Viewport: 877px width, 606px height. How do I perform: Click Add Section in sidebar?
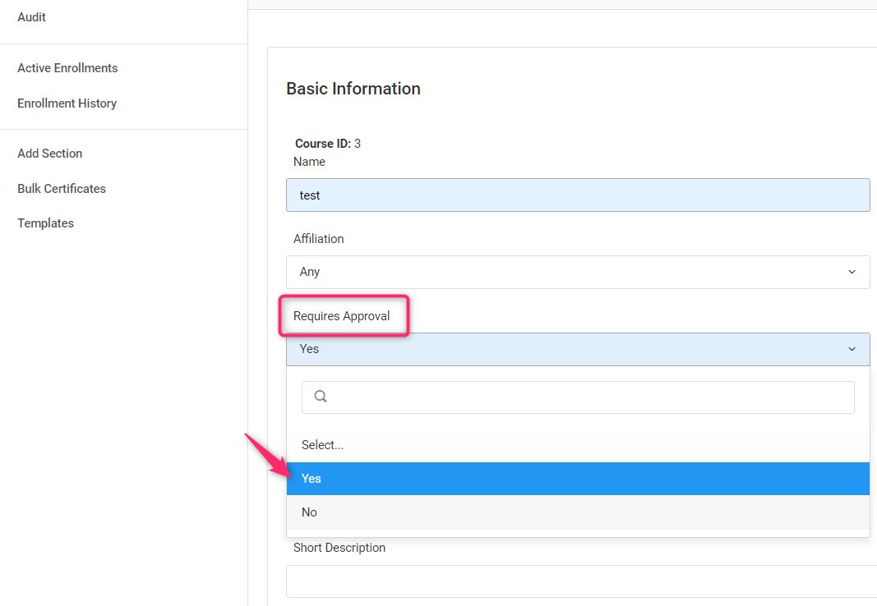point(50,154)
